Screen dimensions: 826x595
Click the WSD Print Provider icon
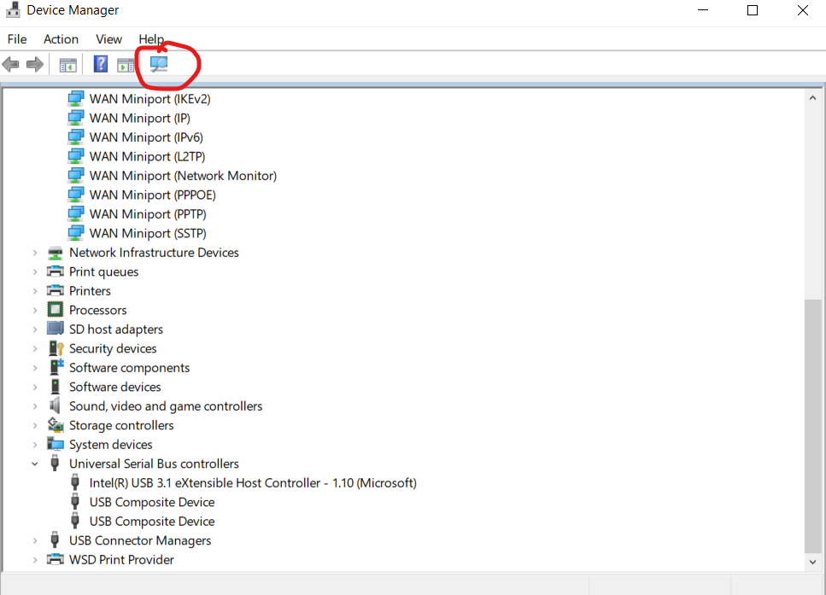click(56, 559)
